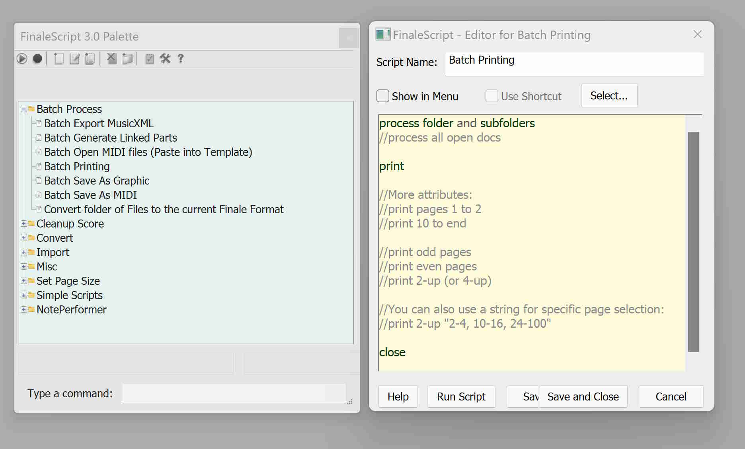
Task: Toggle the Use Shortcut checkbox
Action: 491,96
